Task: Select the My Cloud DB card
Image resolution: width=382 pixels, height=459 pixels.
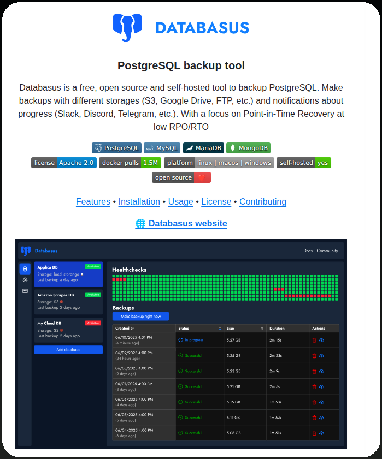Action: coord(69,330)
